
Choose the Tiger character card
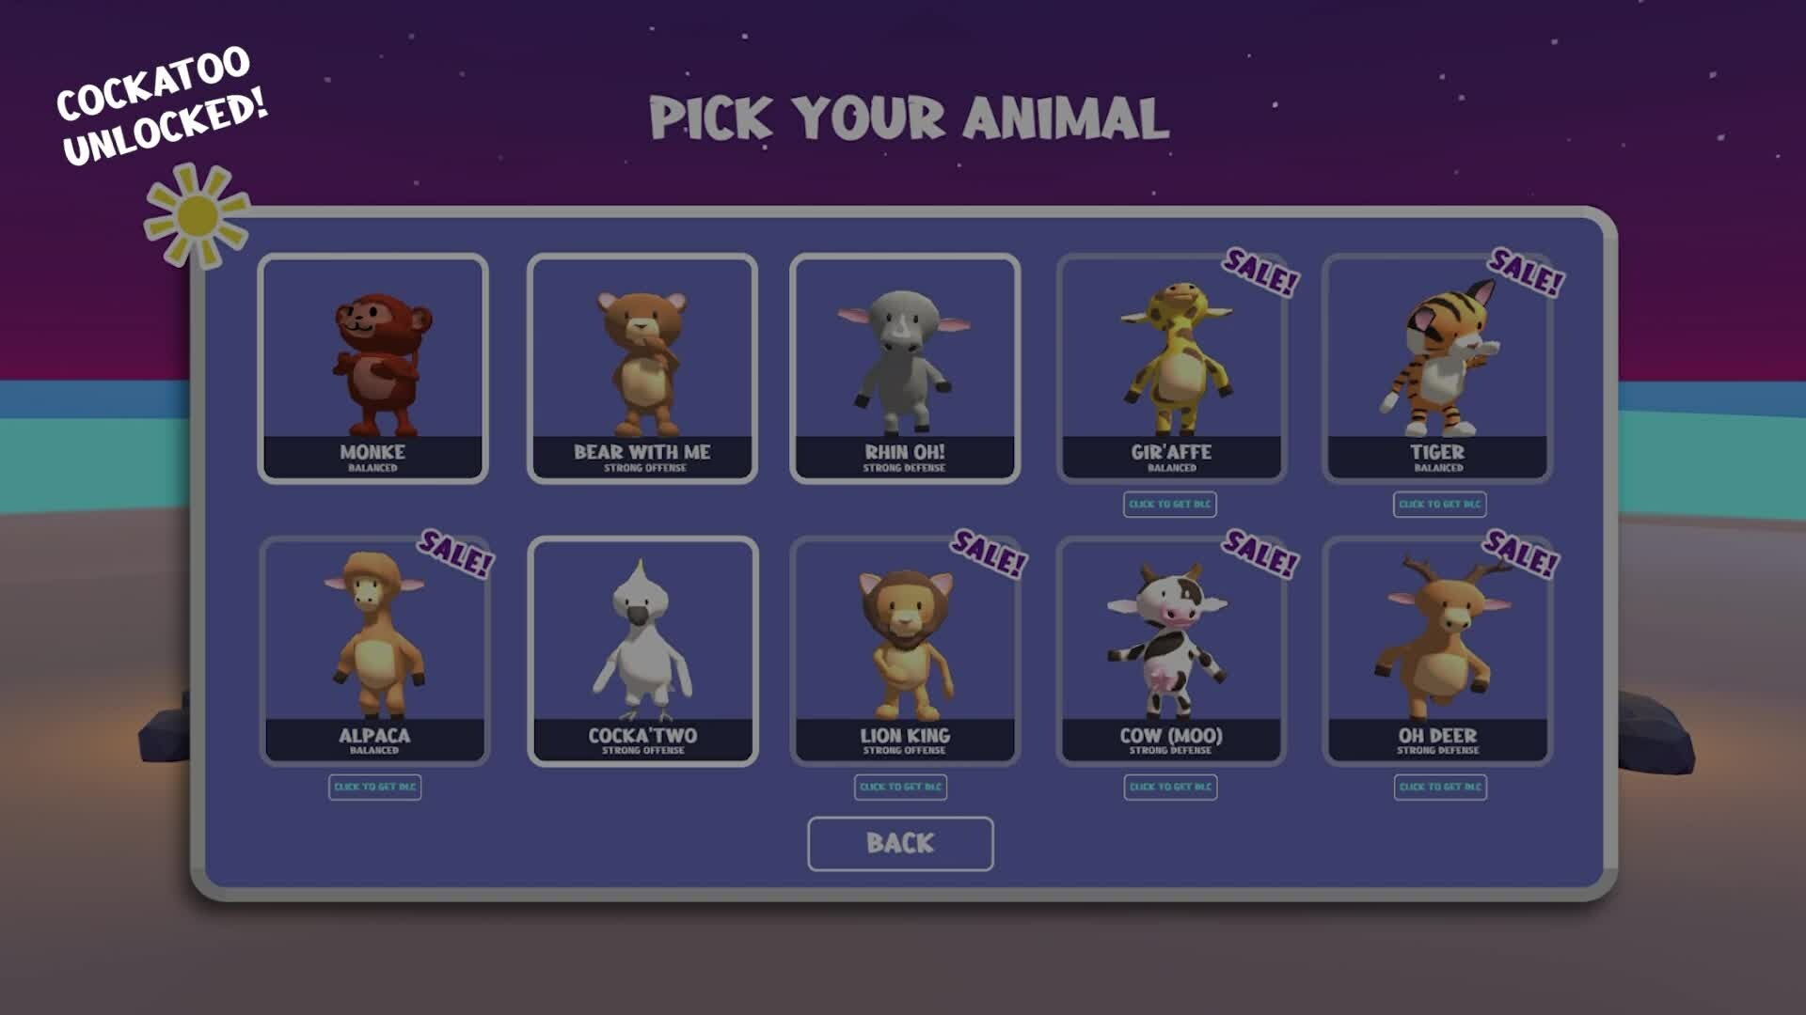1437,368
